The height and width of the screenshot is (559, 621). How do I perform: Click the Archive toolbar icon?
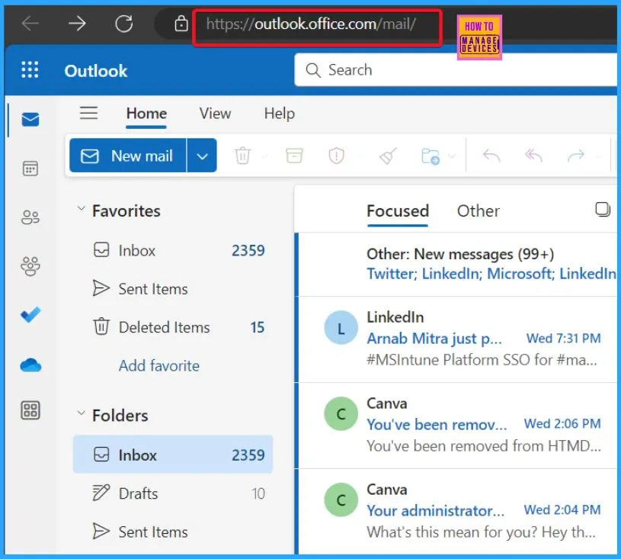(x=294, y=156)
